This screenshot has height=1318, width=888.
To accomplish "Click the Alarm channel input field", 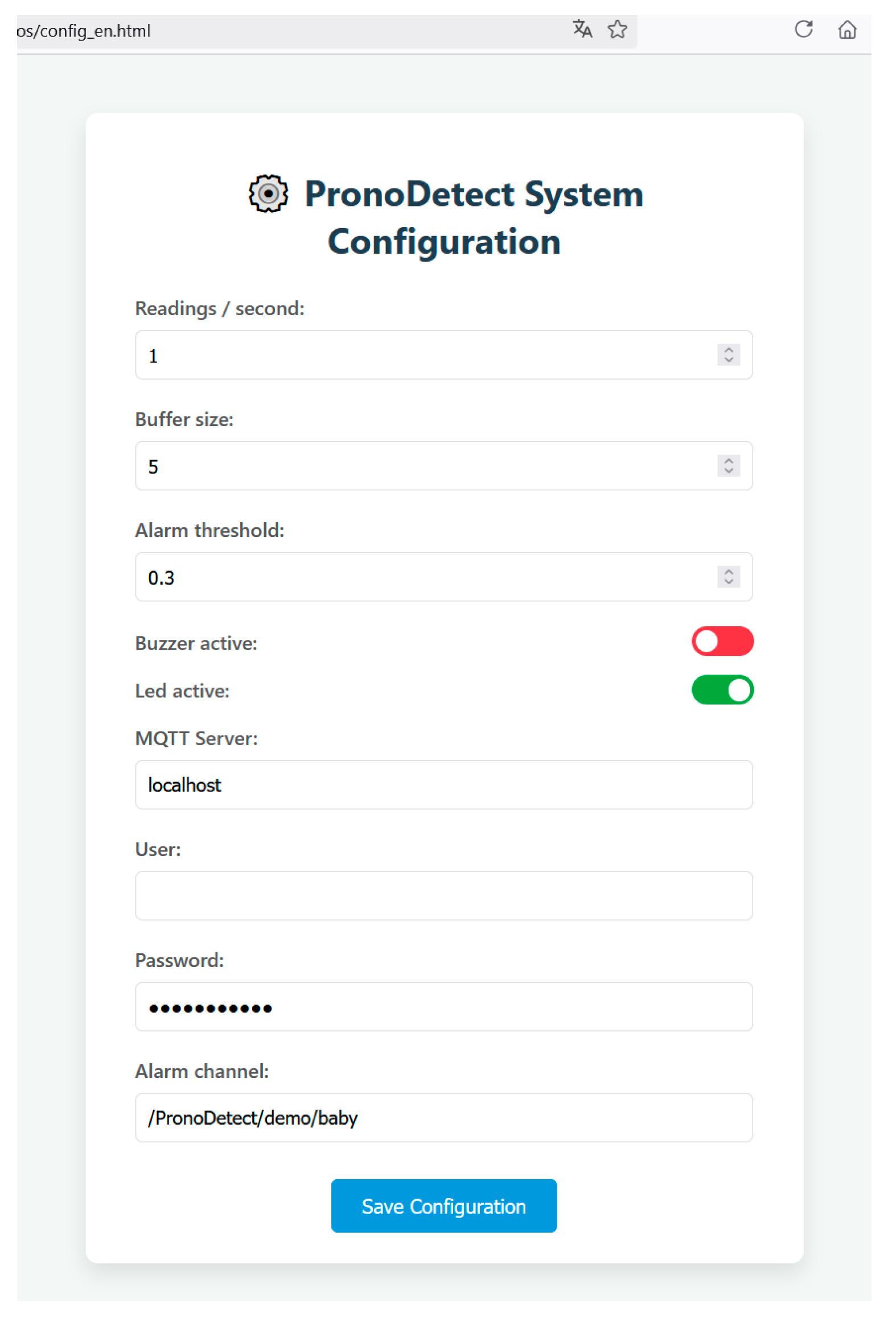I will (443, 1117).
